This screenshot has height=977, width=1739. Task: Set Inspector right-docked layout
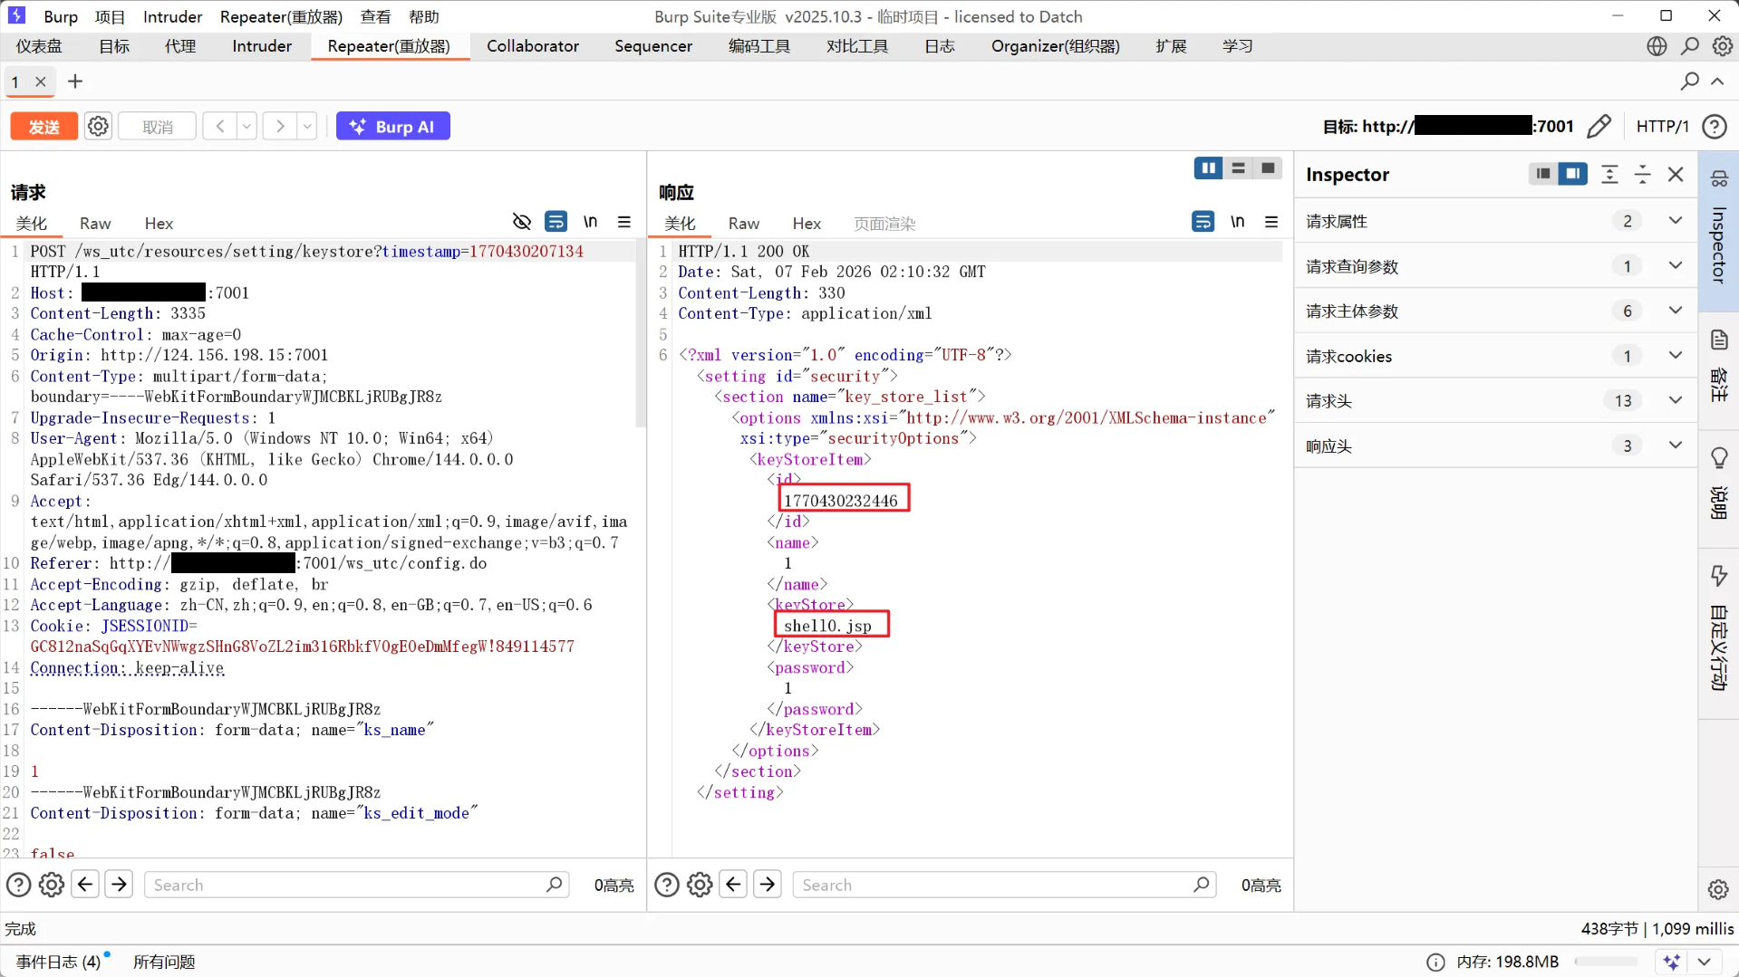pos(1572,174)
